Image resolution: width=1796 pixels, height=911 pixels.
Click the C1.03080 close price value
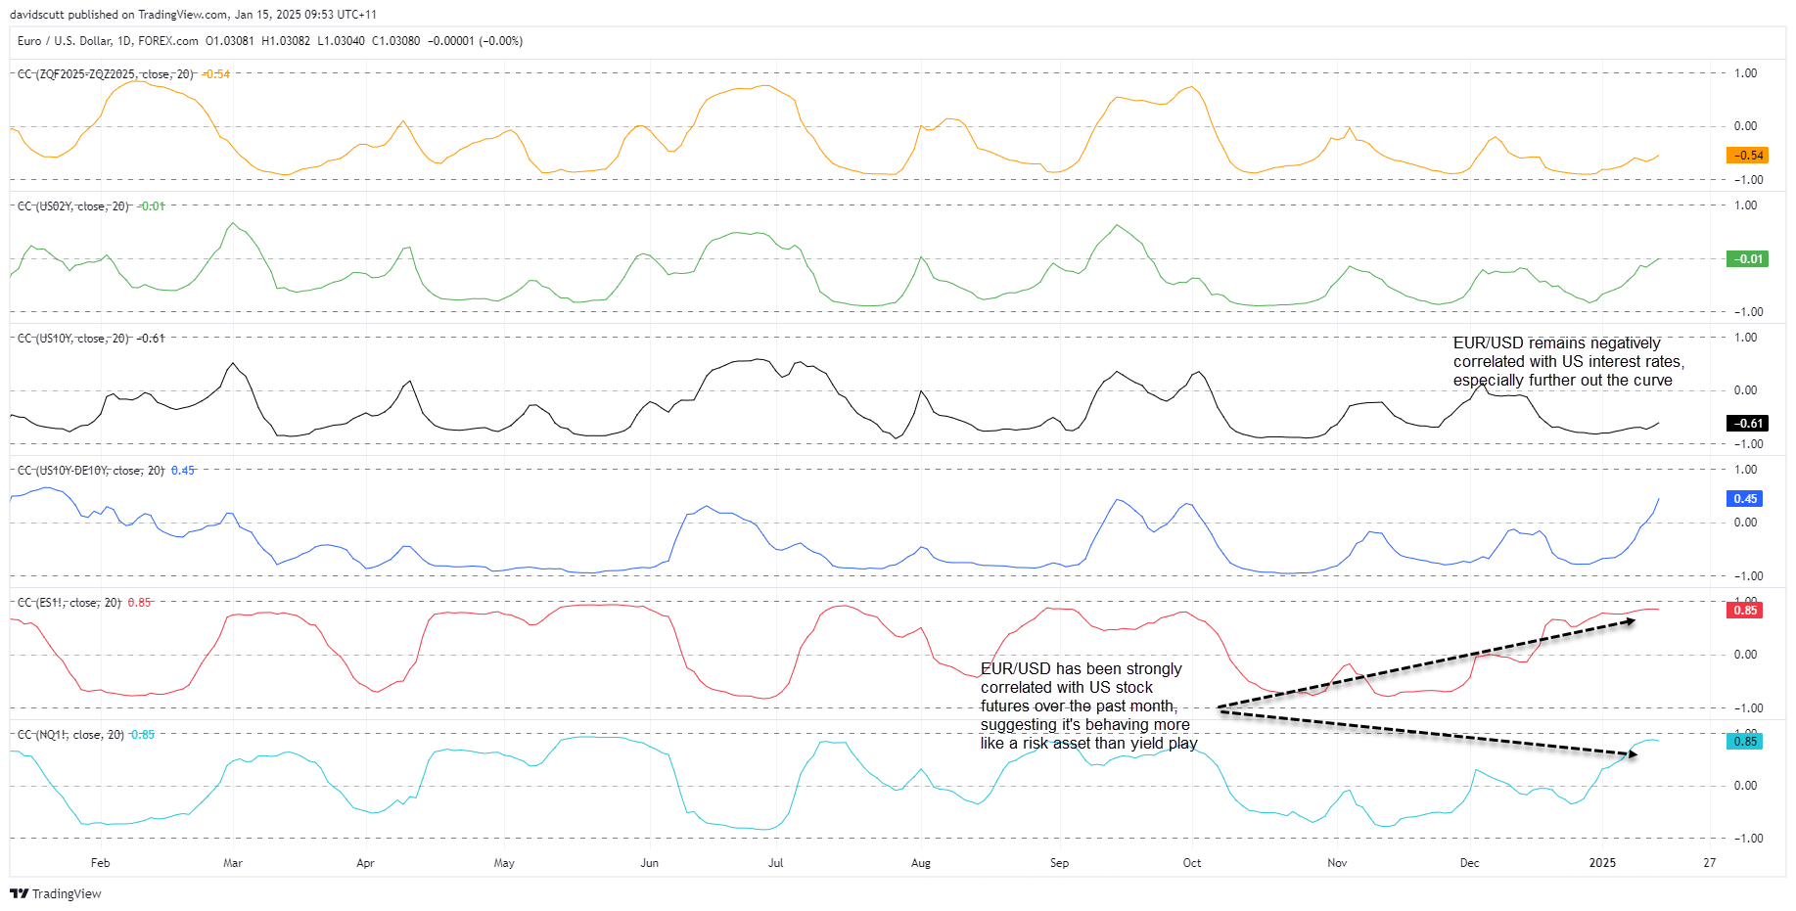396,41
